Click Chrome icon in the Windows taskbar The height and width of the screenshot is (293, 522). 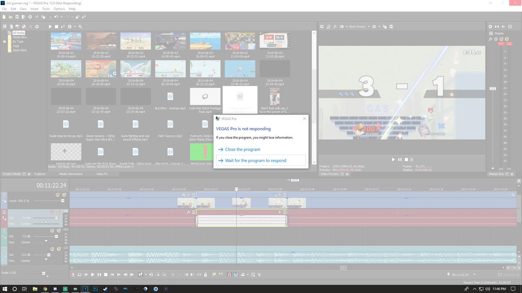click(45, 288)
